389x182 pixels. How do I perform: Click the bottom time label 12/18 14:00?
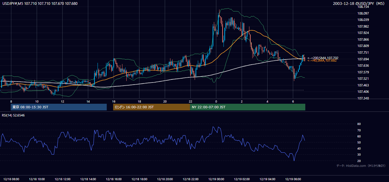click(88, 179)
